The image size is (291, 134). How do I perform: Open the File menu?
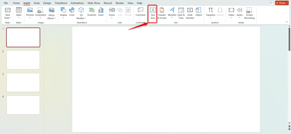point(6,3)
